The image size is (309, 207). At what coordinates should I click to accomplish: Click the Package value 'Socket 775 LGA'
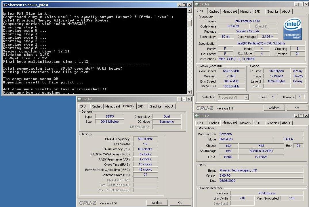coord(248,31)
